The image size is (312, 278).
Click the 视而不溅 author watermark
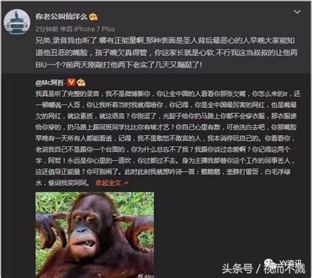(x=284, y=268)
